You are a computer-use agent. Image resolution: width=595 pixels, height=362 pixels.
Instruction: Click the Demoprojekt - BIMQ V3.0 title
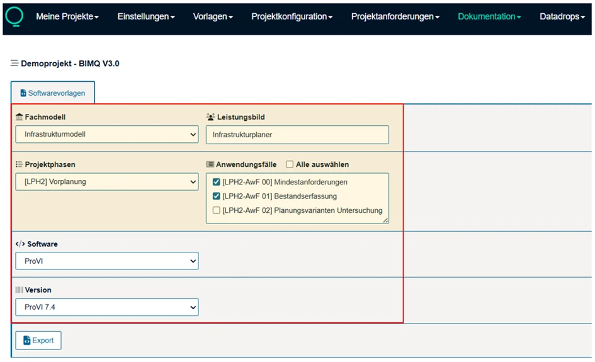pos(70,64)
